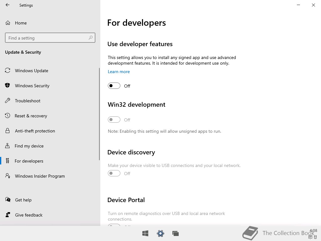Open Task View on the taskbar
Viewport: 321px width, 241px height.
point(176,233)
